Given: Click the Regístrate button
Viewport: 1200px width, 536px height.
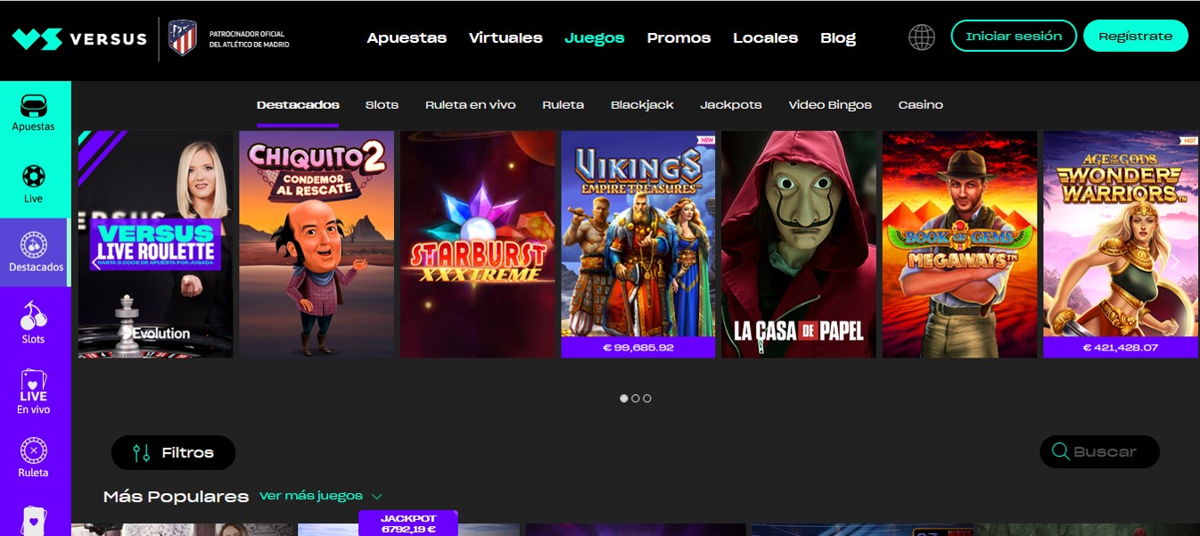Looking at the screenshot, I should pyautogui.click(x=1136, y=37).
